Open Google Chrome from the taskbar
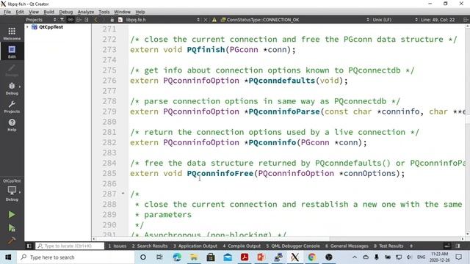470x264 pixels. click(311, 257)
